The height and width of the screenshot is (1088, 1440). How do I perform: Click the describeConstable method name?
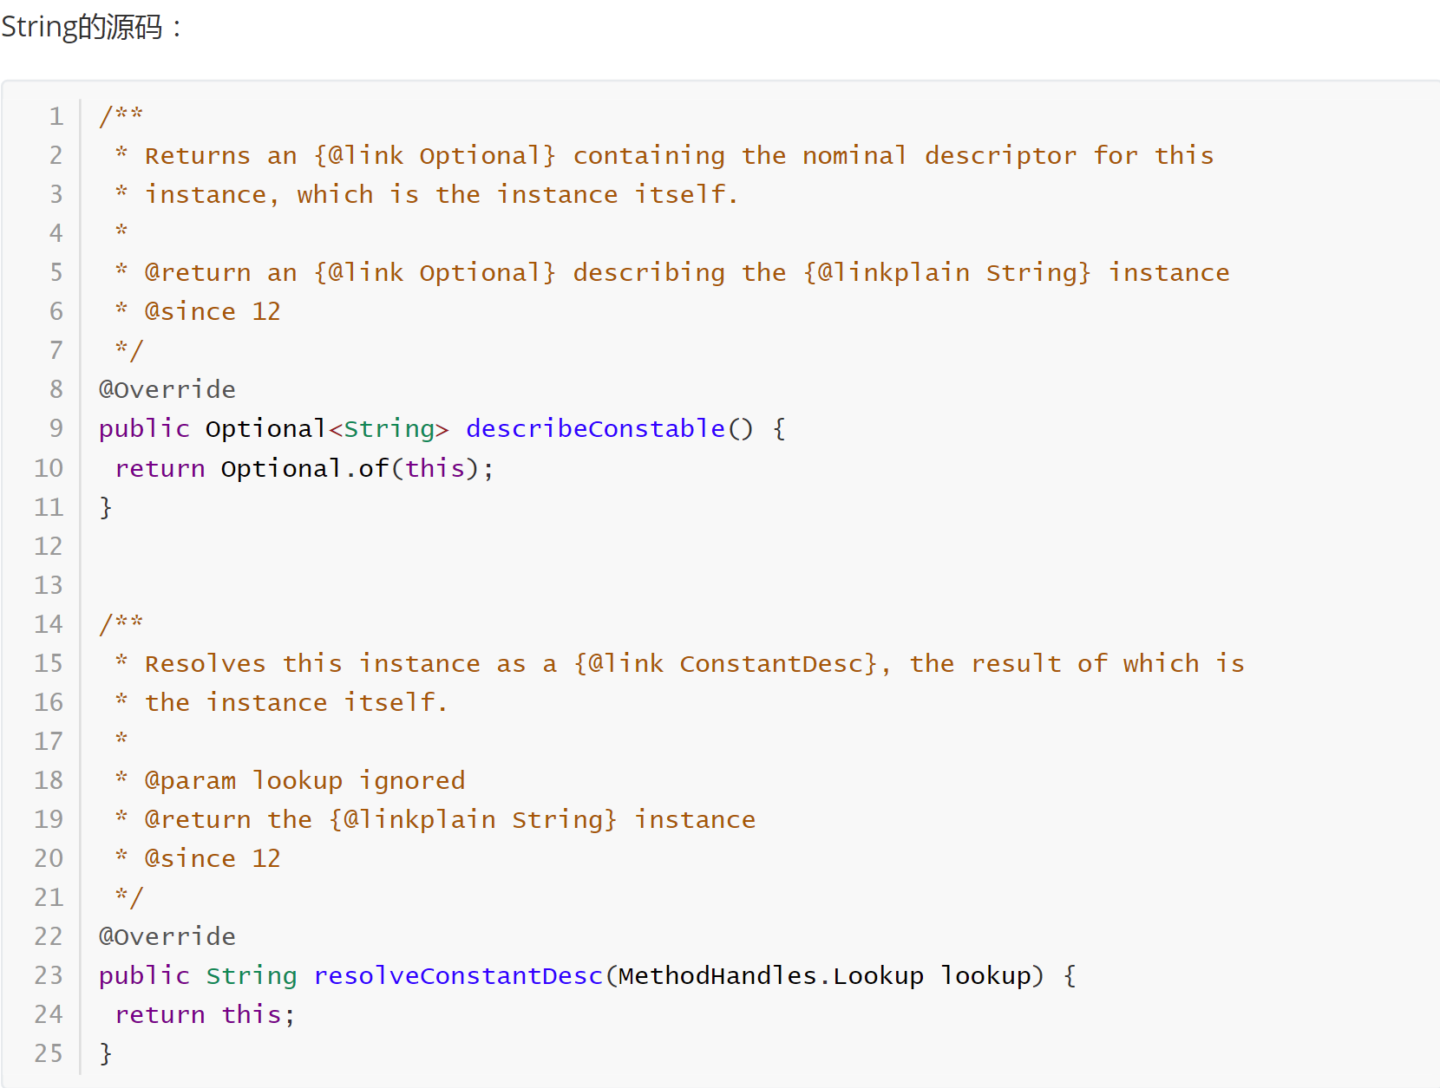point(595,428)
